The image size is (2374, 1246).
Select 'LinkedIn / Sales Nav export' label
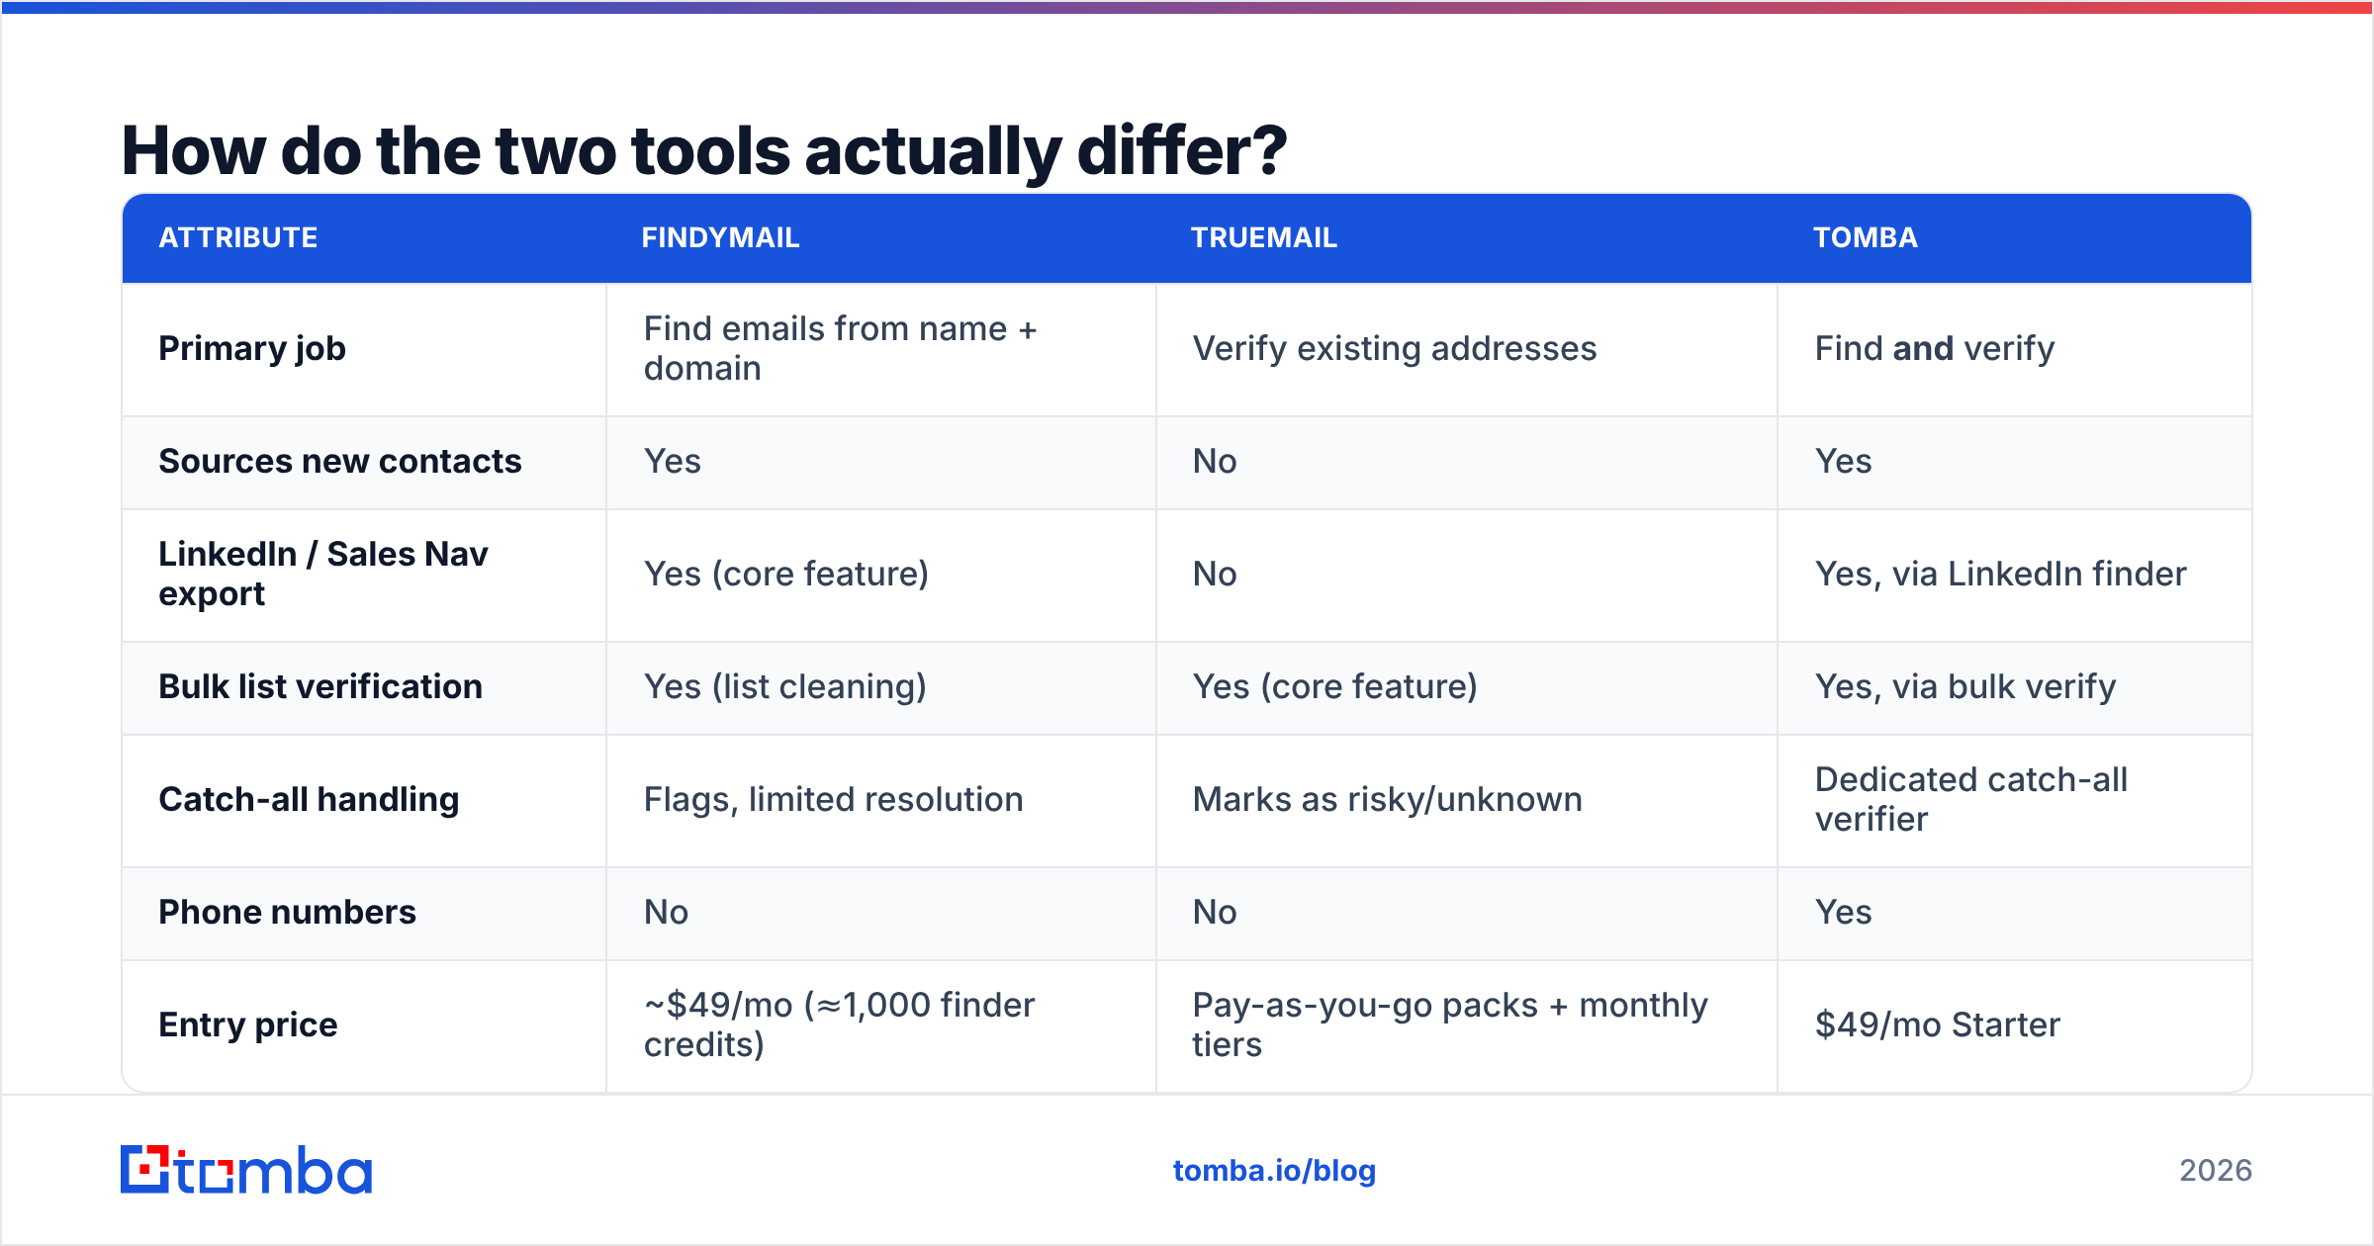click(x=323, y=575)
